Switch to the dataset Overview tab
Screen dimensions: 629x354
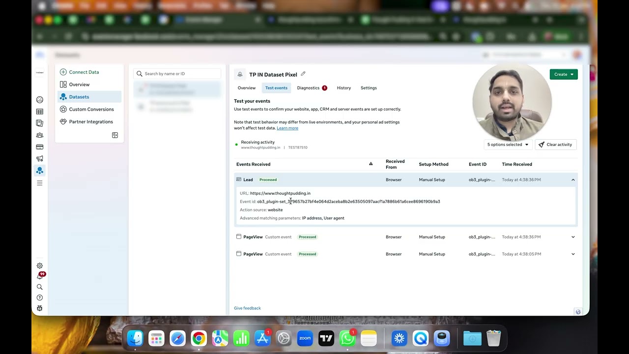247,88
